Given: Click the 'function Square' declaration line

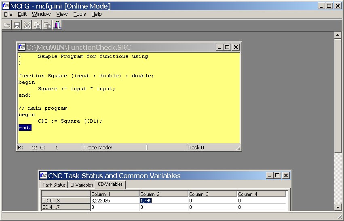Looking at the screenshot, I should coord(86,76).
